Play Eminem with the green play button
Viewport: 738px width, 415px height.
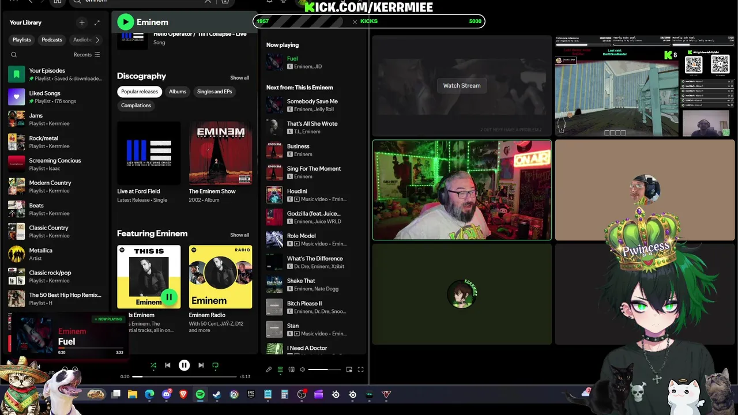(125, 22)
